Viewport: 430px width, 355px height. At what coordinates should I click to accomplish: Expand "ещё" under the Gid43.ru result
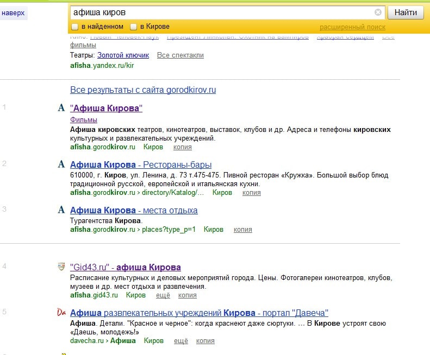[163, 295]
